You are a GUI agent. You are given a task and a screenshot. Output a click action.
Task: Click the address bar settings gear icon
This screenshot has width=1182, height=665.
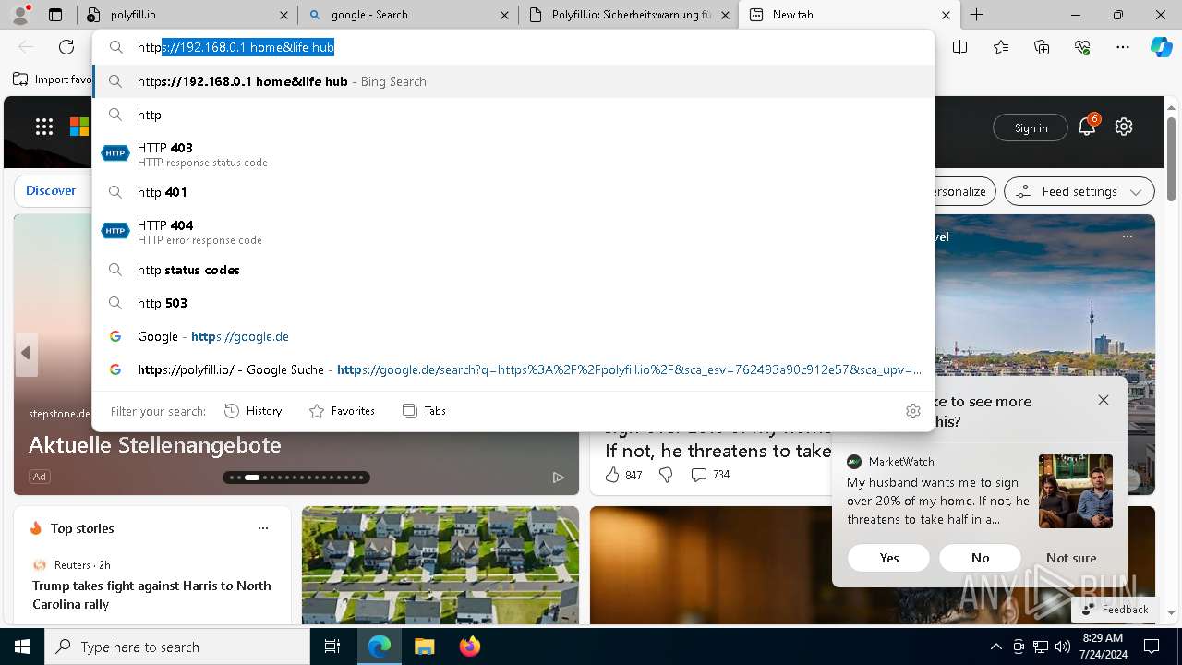click(x=913, y=411)
